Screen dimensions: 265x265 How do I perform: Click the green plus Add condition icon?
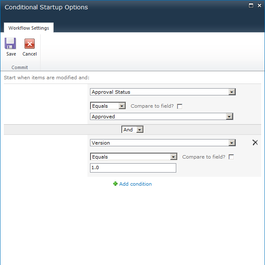115,184
